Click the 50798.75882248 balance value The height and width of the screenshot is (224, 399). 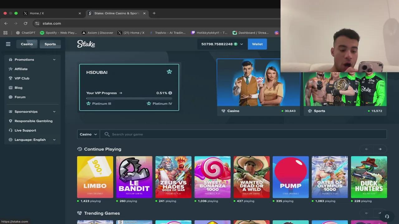[217, 44]
